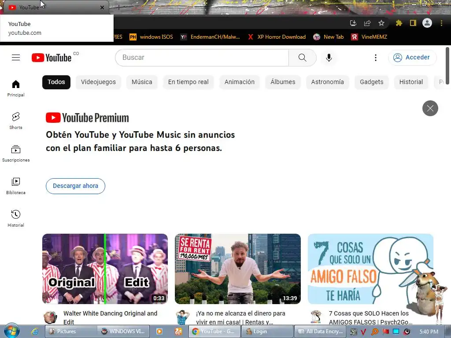The height and width of the screenshot is (338, 451).
Task: Select the Álbumes filter chip
Action: [283, 82]
